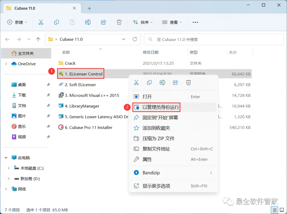The height and width of the screenshot is (214, 287).
Task: Click the Delete icon in the context menu
Action: 188,83
